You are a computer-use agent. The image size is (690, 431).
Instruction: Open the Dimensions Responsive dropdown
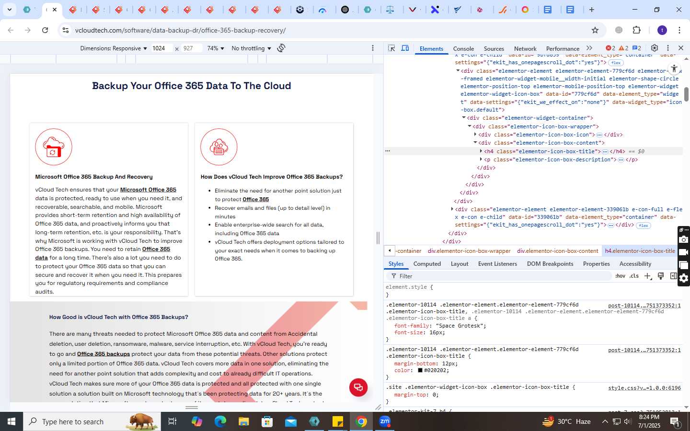pyautogui.click(x=114, y=48)
